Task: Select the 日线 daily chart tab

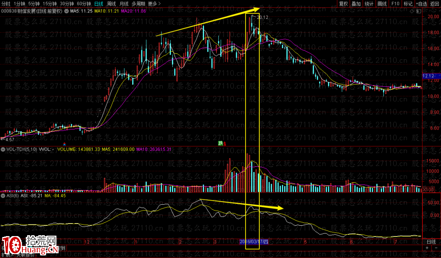Action: pos(99,3)
